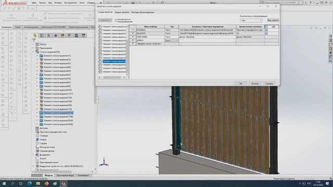This screenshot has width=333, height=187.
Task: Click the Удалить button in the dialog
Action: pyautogui.click(x=105, y=20)
